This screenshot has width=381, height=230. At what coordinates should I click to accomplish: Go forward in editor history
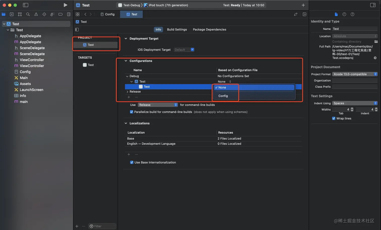pos(91,14)
